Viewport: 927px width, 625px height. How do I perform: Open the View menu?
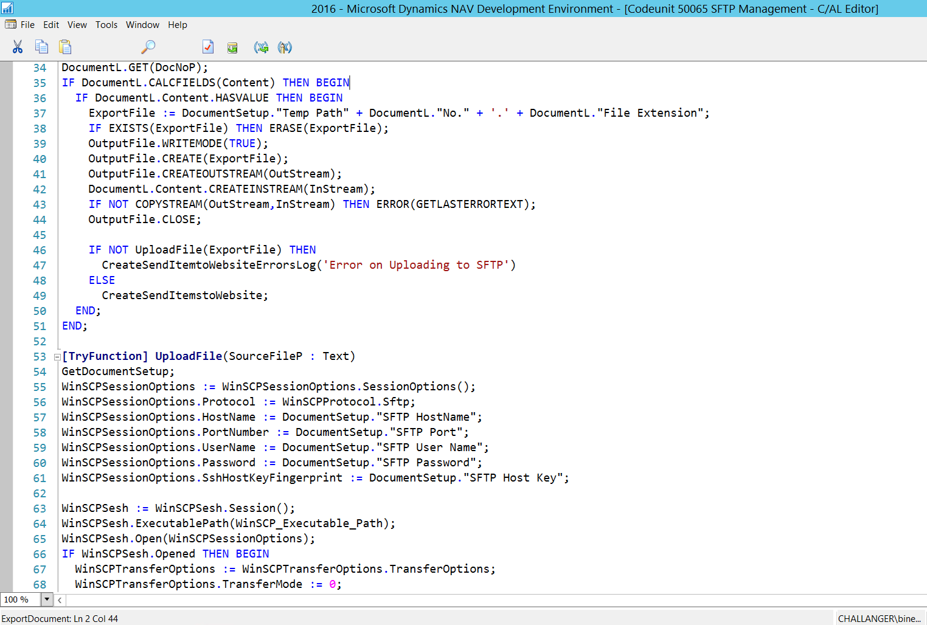tap(77, 25)
